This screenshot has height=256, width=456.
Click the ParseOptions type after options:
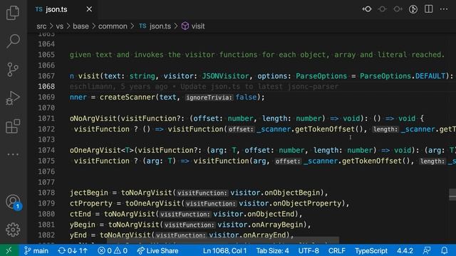(321, 76)
